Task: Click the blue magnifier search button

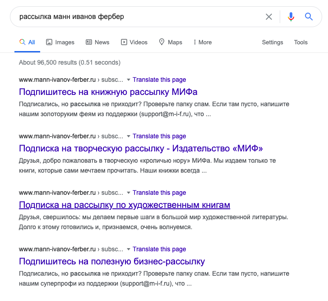Action: [x=309, y=17]
